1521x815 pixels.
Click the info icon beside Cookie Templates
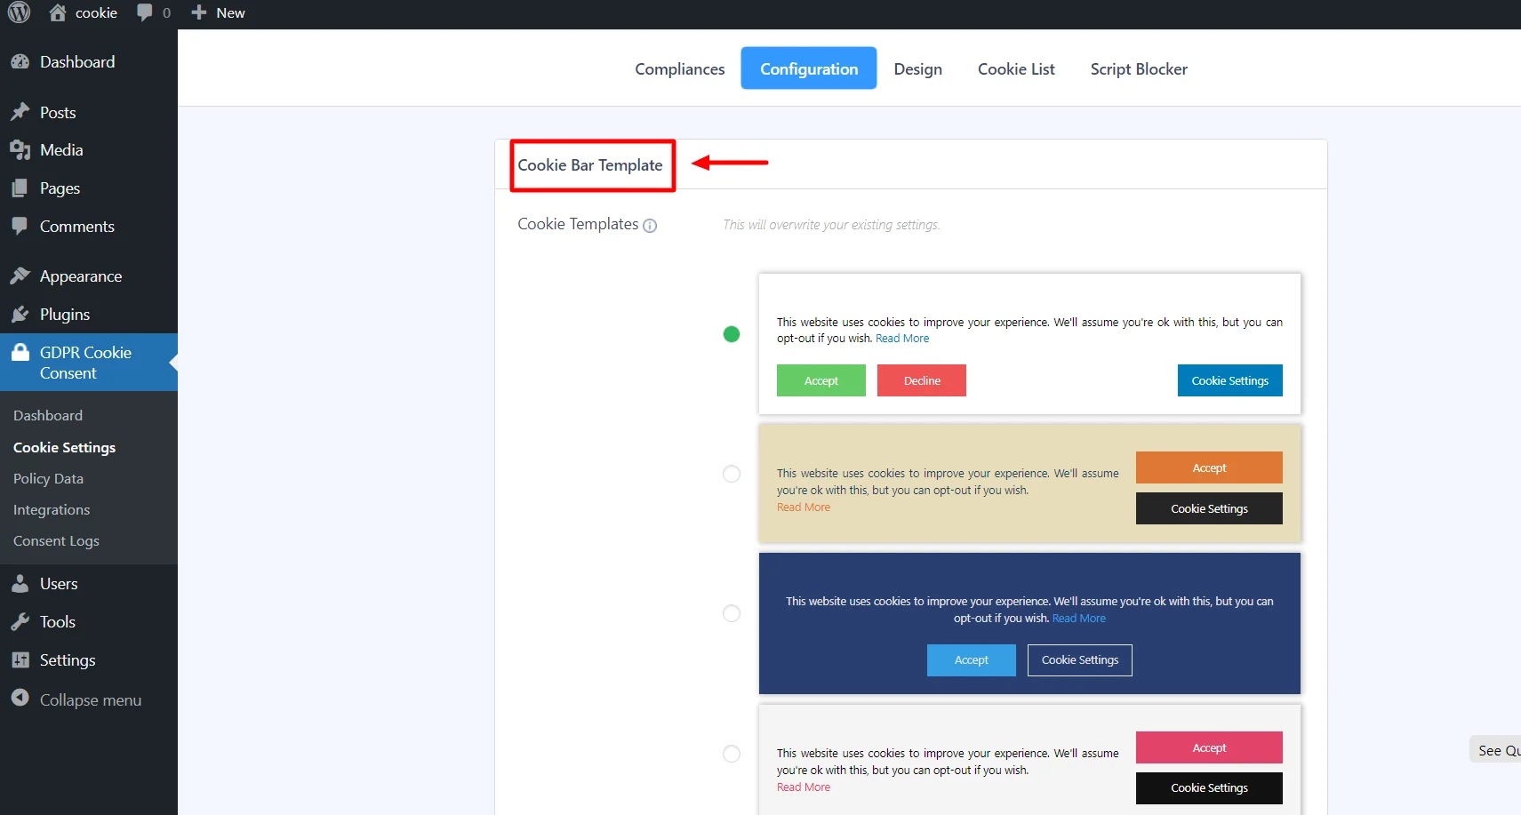tap(650, 226)
